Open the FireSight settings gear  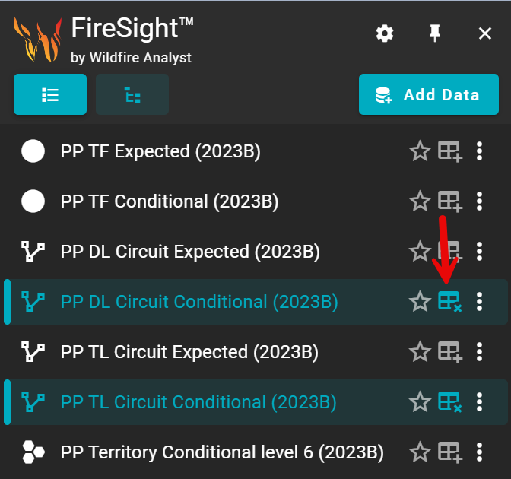click(386, 33)
